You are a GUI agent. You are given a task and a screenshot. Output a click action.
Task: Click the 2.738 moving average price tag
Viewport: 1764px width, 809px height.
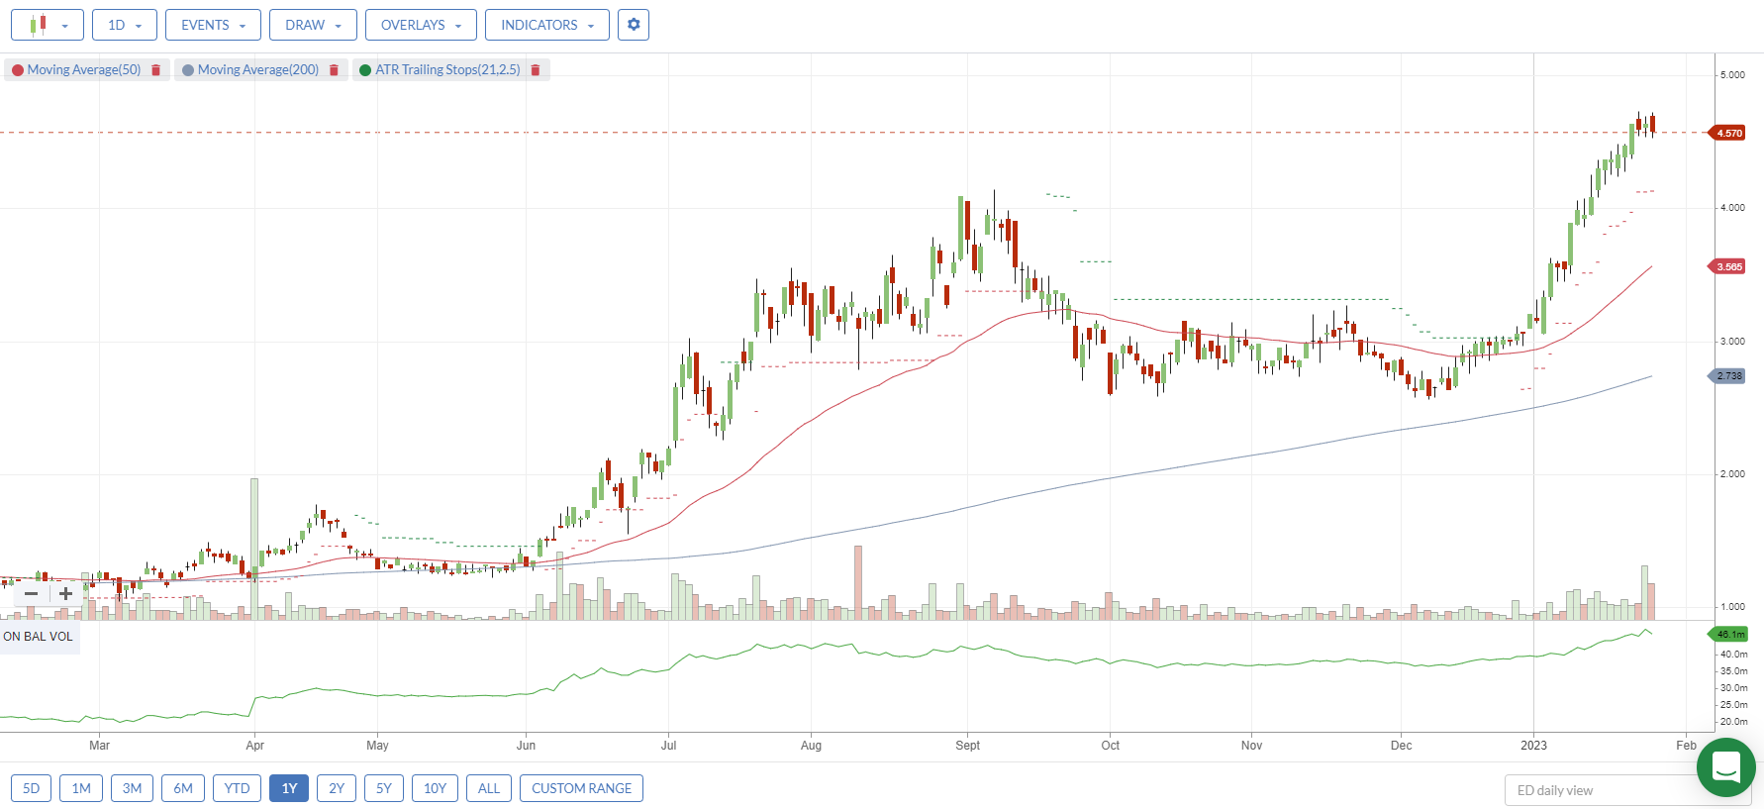point(1728,376)
